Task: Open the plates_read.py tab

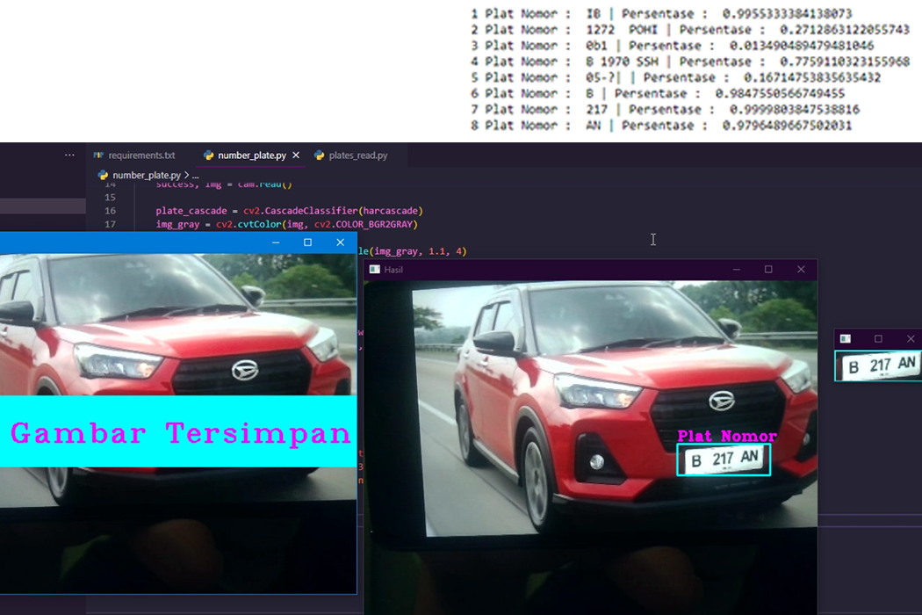Action: coord(357,156)
